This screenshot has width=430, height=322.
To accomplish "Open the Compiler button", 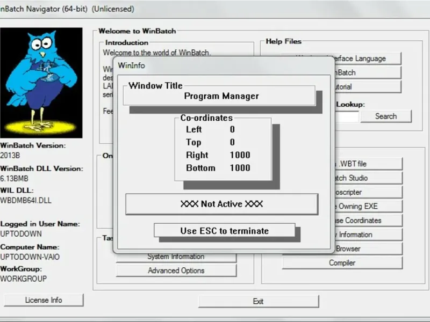I will [x=342, y=263].
